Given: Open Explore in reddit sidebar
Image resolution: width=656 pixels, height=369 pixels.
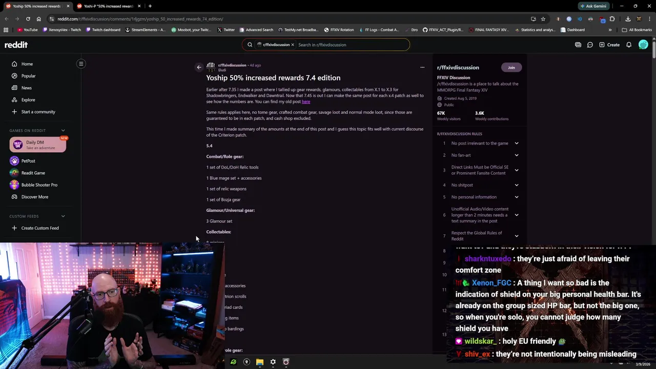Looking at the screenshot, I should [x=28, y=100].
